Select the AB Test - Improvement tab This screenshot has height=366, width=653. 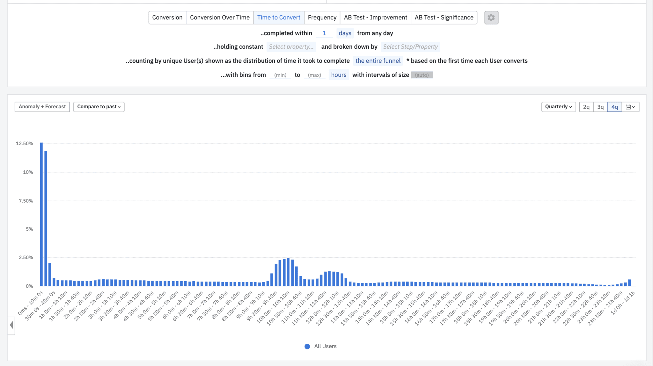click(x=375, y=18)
